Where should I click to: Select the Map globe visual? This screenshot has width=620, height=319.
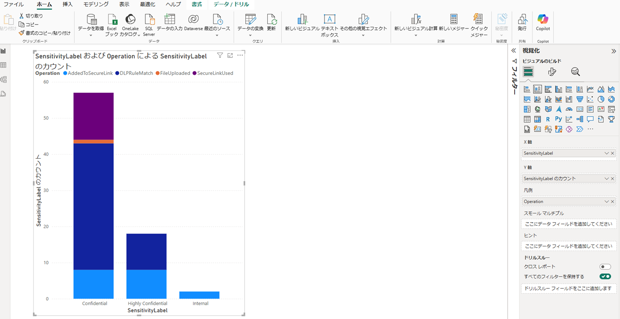[537, 109]
